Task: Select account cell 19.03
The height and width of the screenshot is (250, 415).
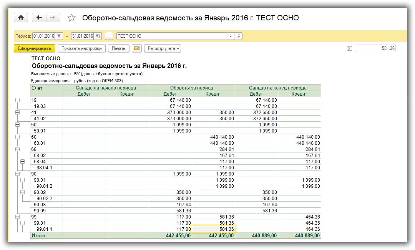Action: [46, 106]
